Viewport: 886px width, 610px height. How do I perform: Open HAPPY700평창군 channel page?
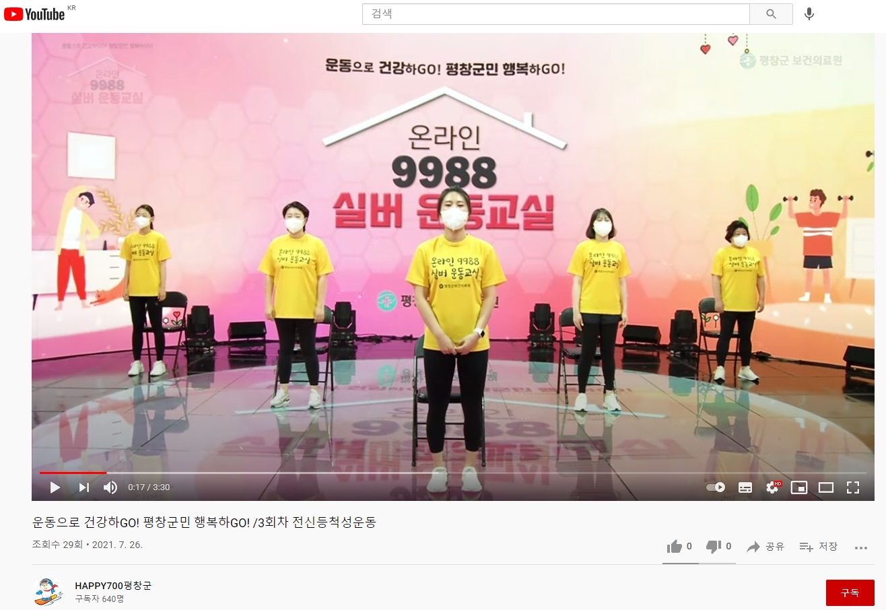[113, 586]
